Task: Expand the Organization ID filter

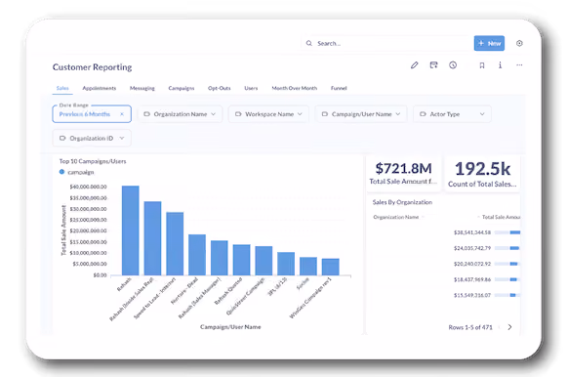Action: pos(92,138)
